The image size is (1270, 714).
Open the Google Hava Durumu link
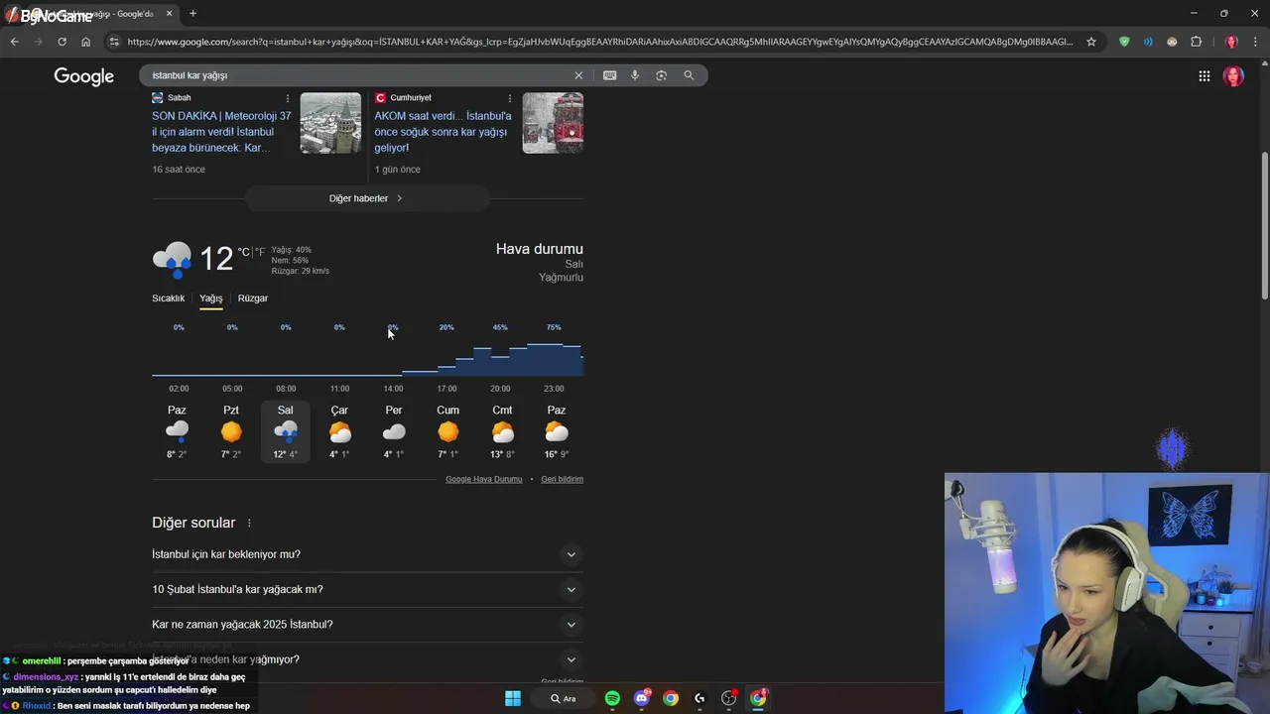coord(483,479)
